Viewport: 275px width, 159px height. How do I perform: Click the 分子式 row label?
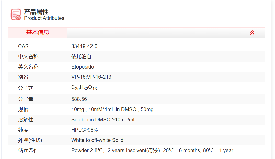(26, 88)
